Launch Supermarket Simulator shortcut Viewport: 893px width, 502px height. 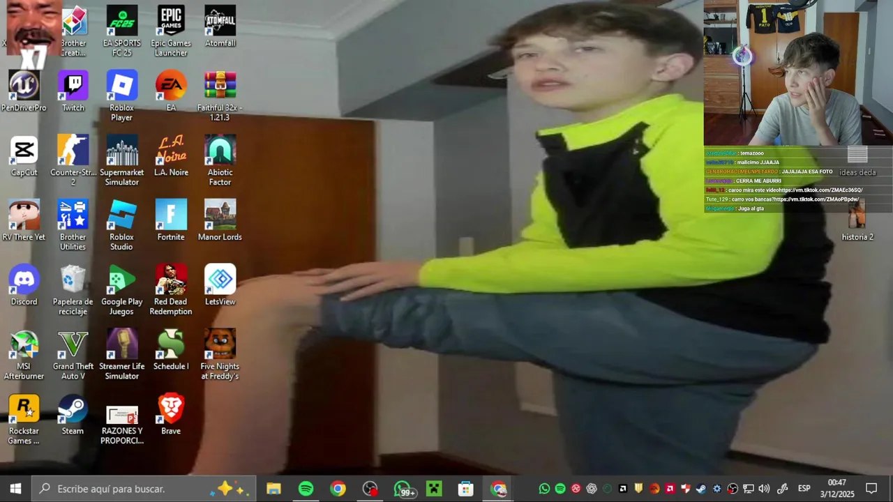(121, 161)
